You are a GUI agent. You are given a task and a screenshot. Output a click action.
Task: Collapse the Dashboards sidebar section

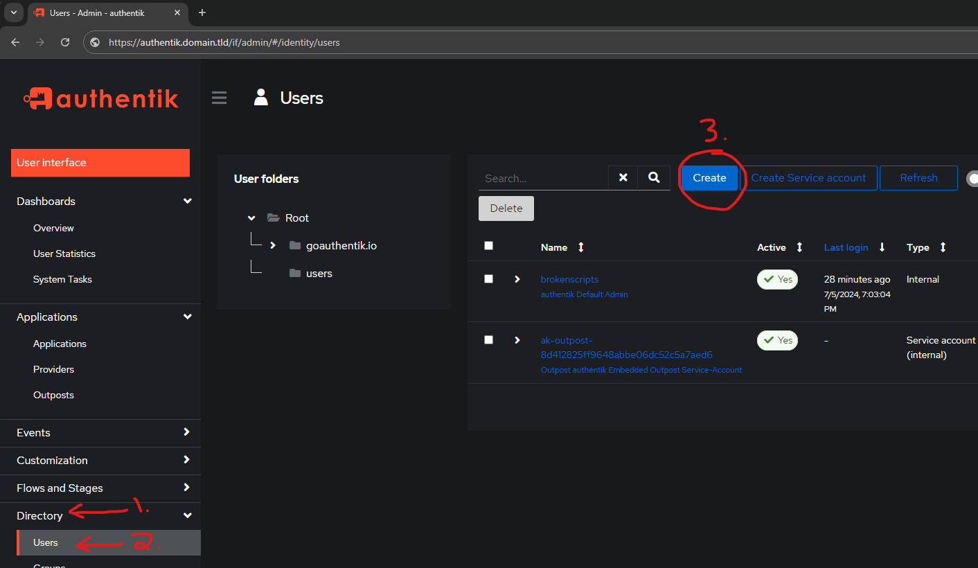[x=187, y=201]
